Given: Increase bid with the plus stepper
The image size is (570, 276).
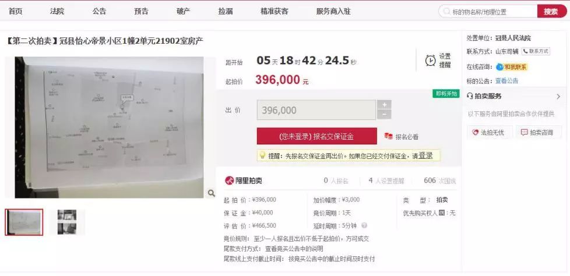Looking at the screenshot, I should tap(384, 105).
